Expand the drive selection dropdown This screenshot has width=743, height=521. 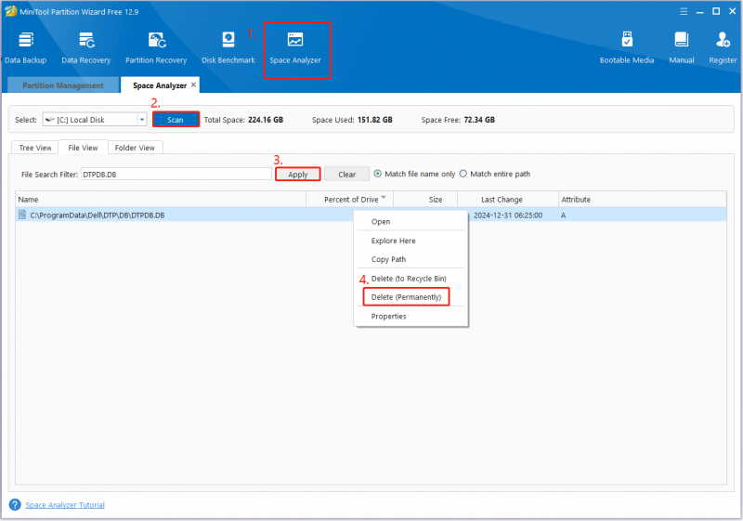click(x=142, y=120)
